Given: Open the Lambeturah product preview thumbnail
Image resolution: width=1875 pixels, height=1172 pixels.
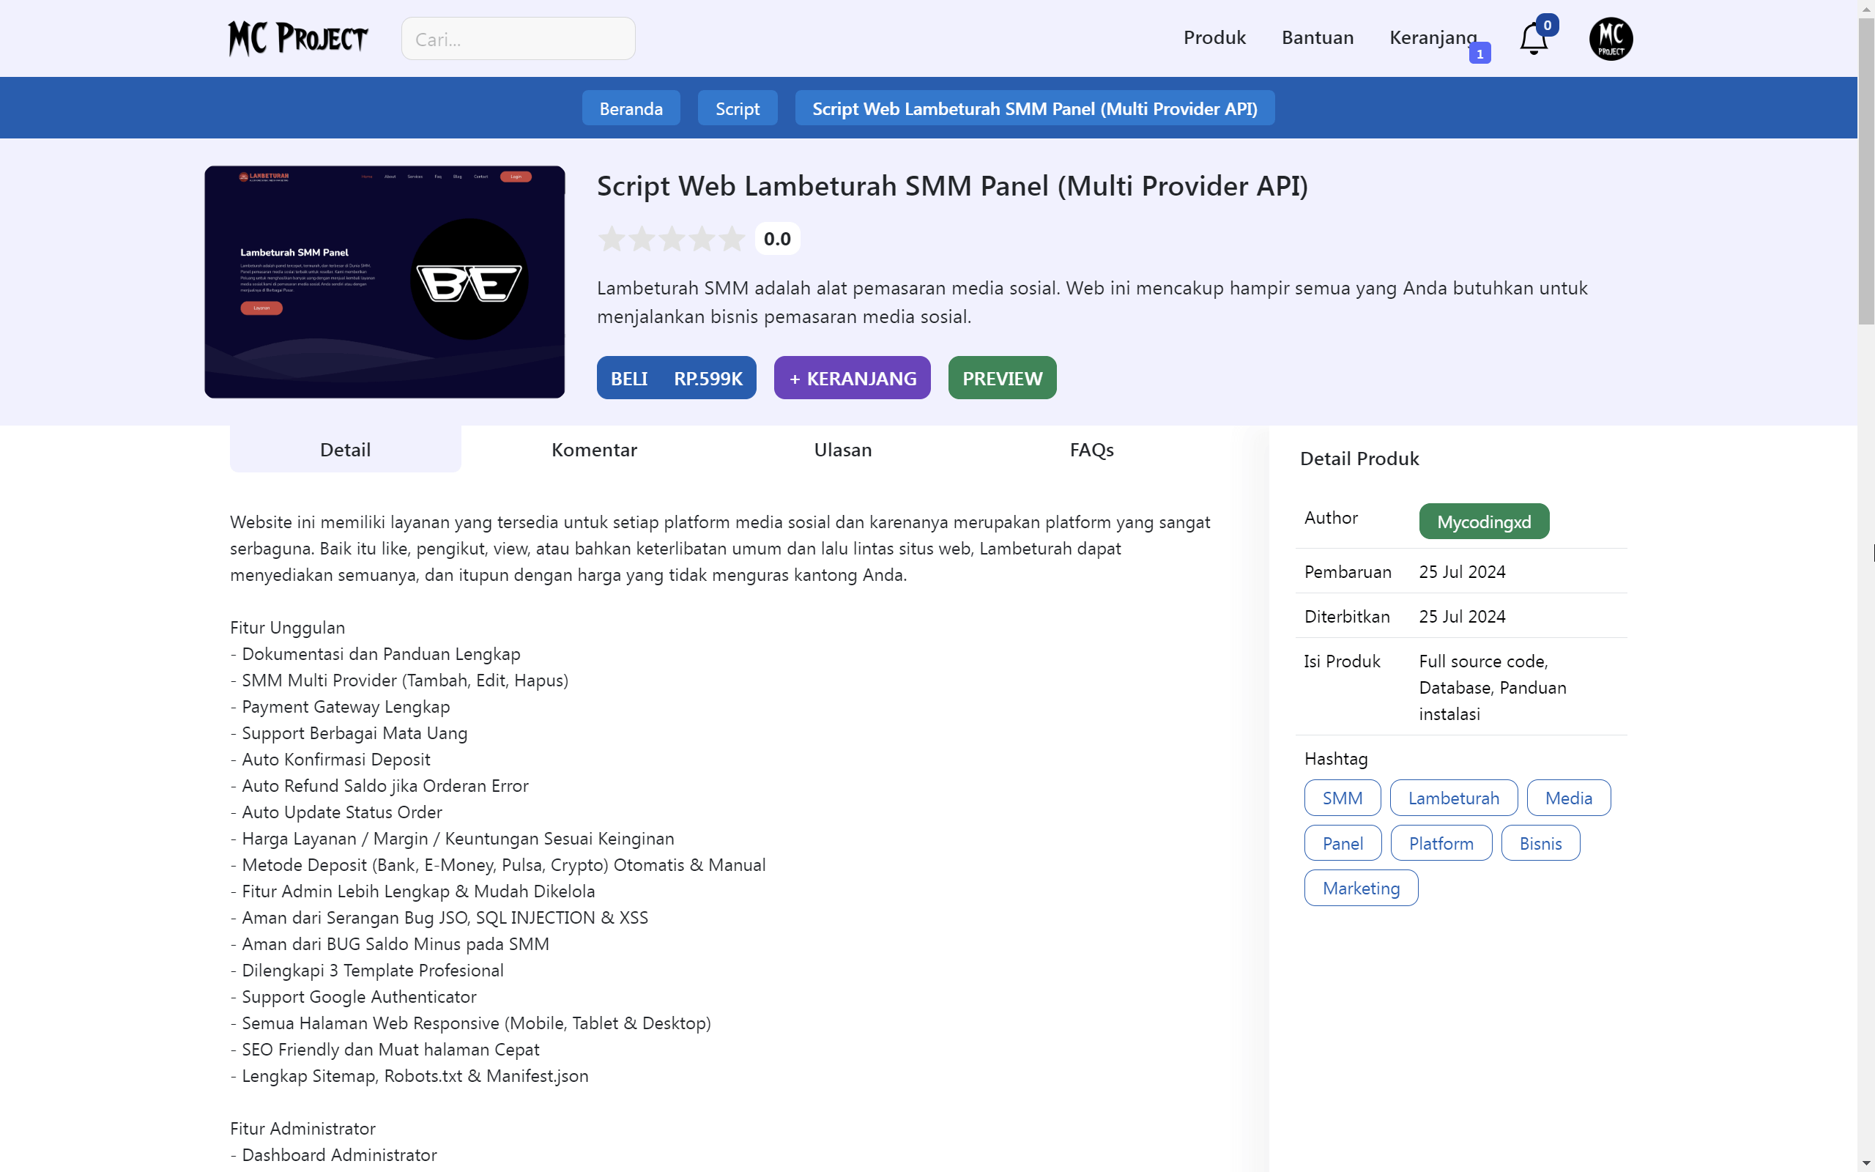Looking at the screenshot, I should tap(385, 282).
